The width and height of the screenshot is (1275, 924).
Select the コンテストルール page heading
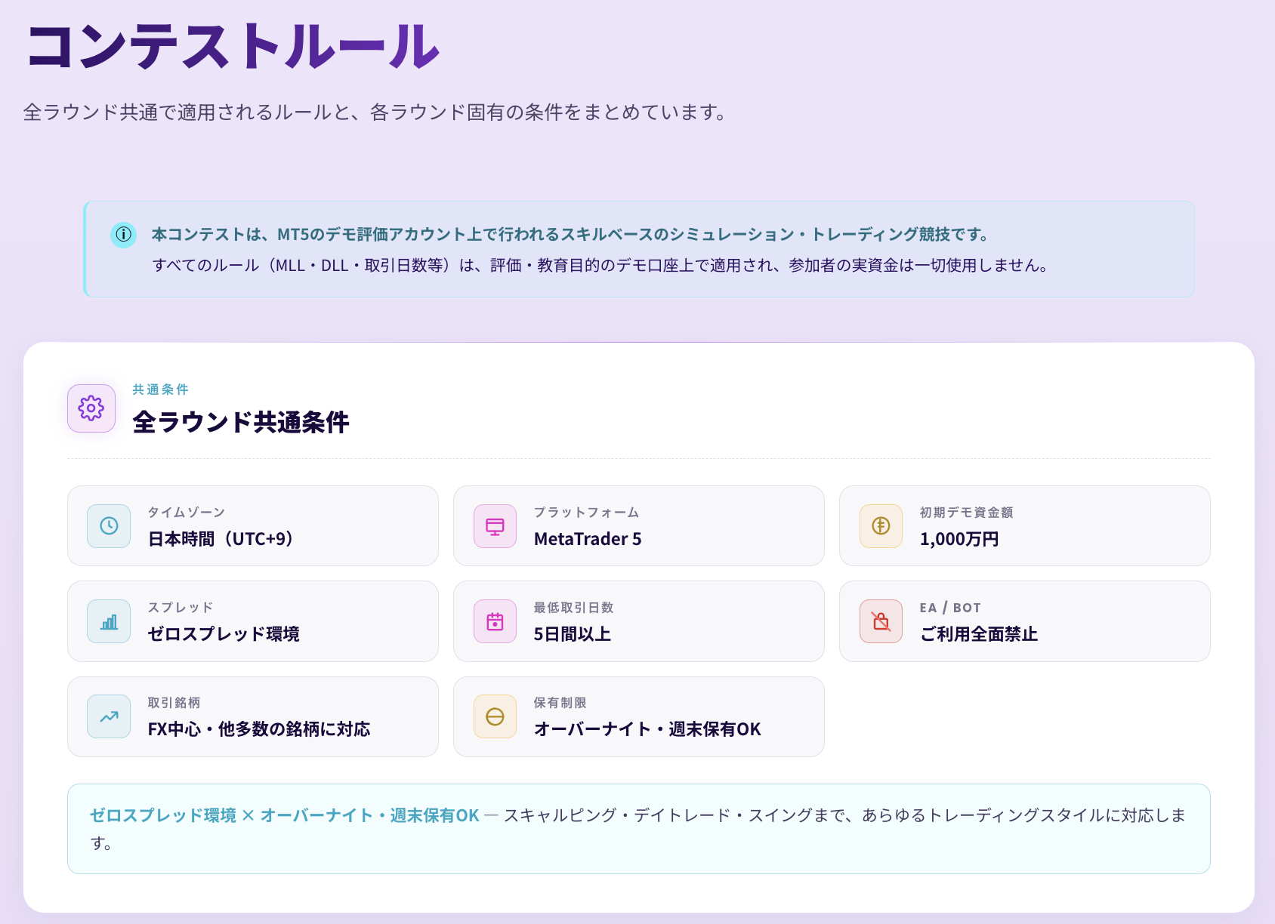233,47
